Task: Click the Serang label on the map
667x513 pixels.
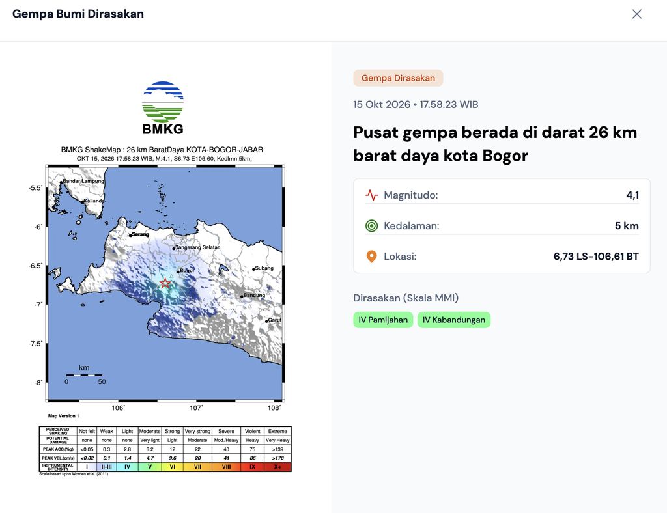Action: click(141, 234)
